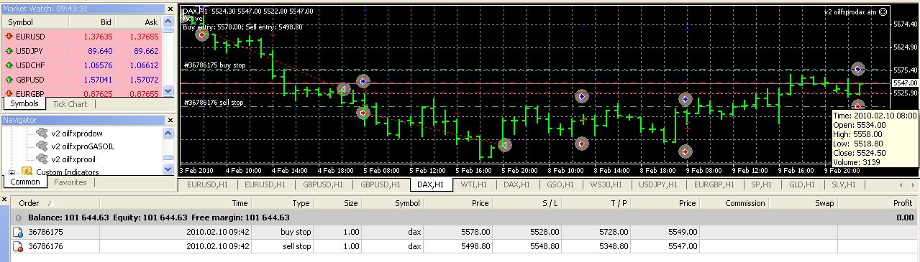The height and width of the screenshot is (262, 920).
Task: Open the WS30,H1 chart tab
Action: click(x=606, y=184)
